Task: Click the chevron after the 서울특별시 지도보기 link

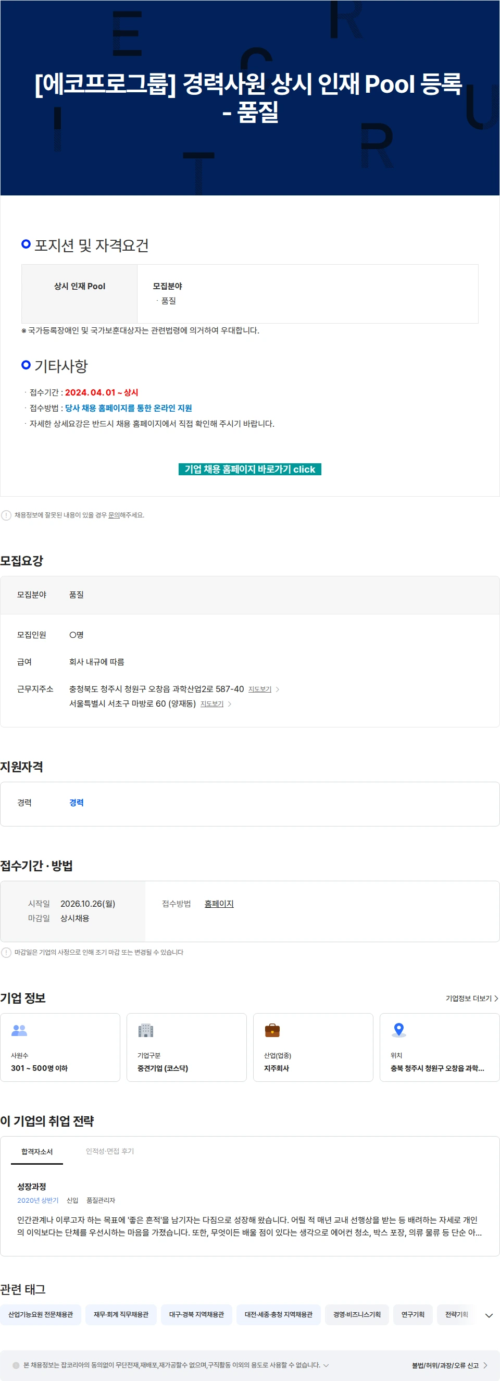Action: click(229, 704)
